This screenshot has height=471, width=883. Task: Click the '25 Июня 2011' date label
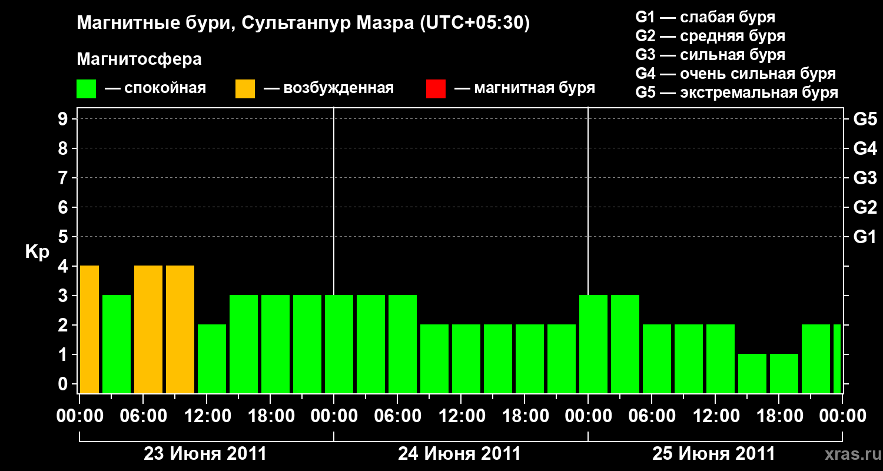pos(714,454)
